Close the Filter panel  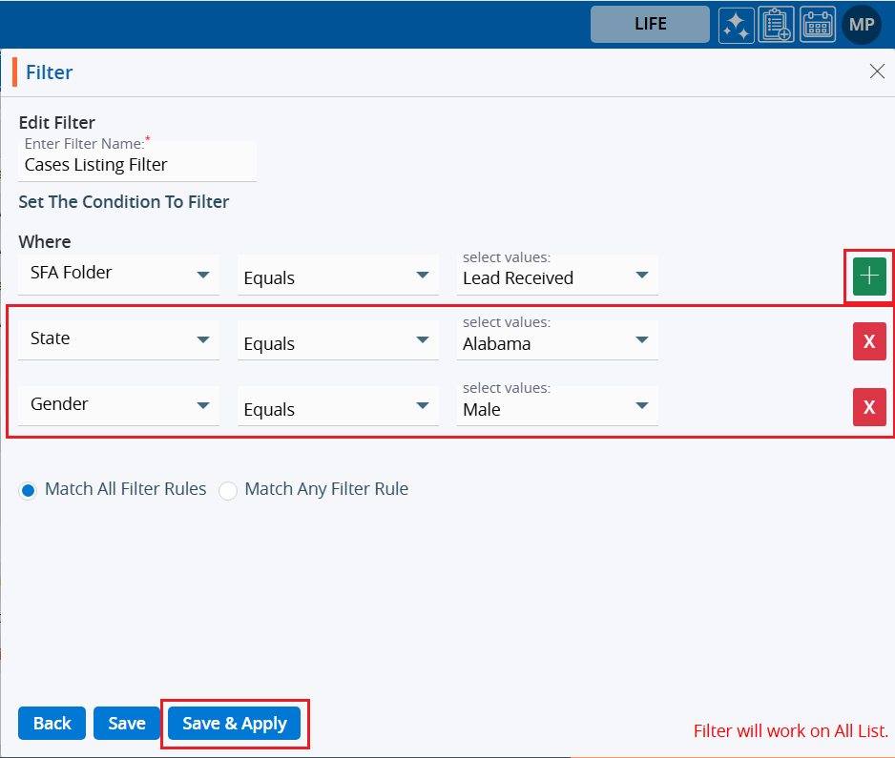tap(877, 72)
